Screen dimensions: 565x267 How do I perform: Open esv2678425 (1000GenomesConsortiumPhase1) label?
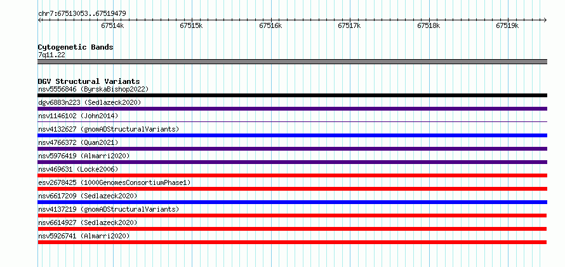[114, 182]
